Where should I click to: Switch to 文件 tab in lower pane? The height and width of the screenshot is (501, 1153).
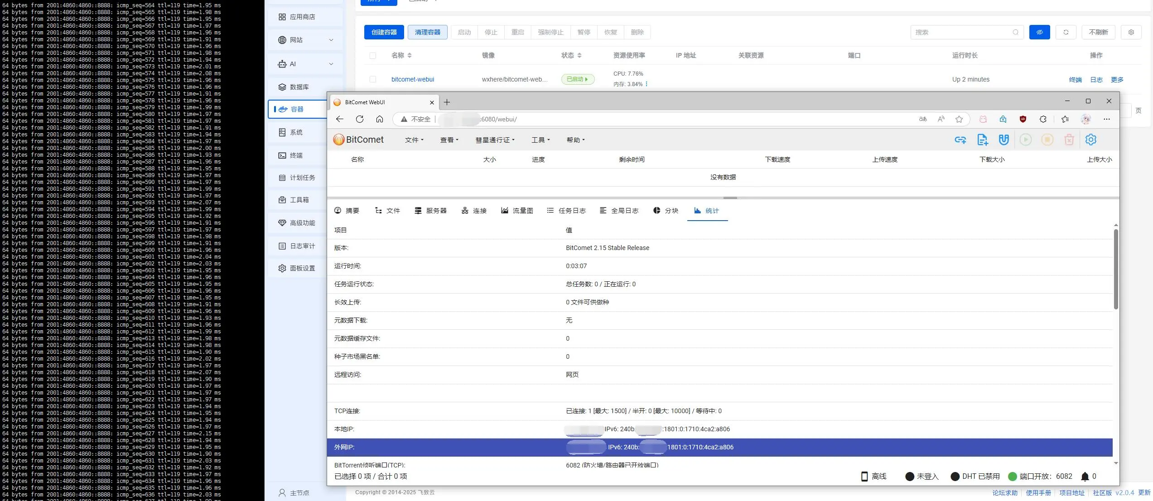[387, 211]
